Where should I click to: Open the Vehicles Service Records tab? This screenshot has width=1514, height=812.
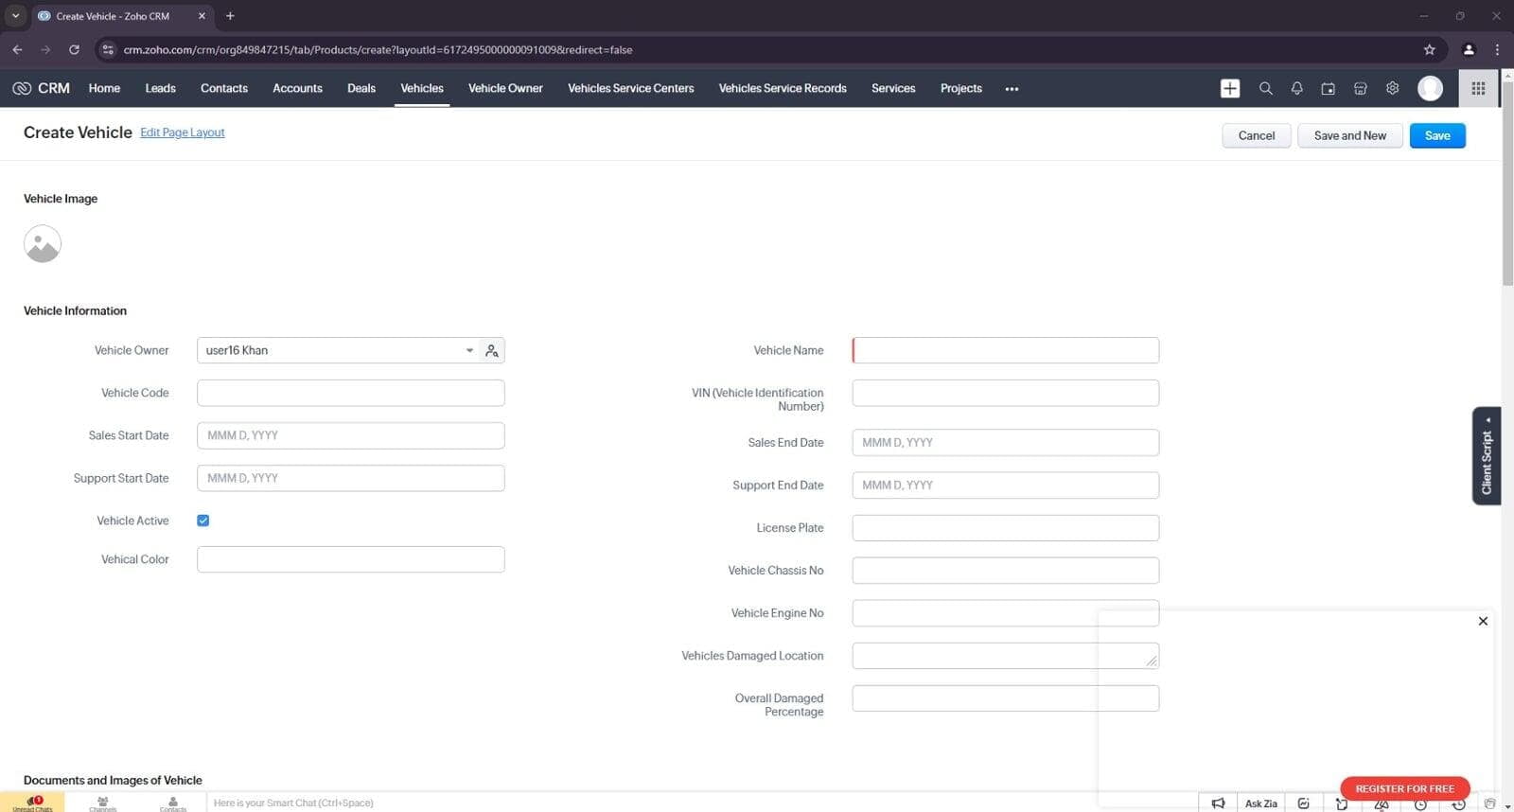pyautogui.click(x=782, y=88)
